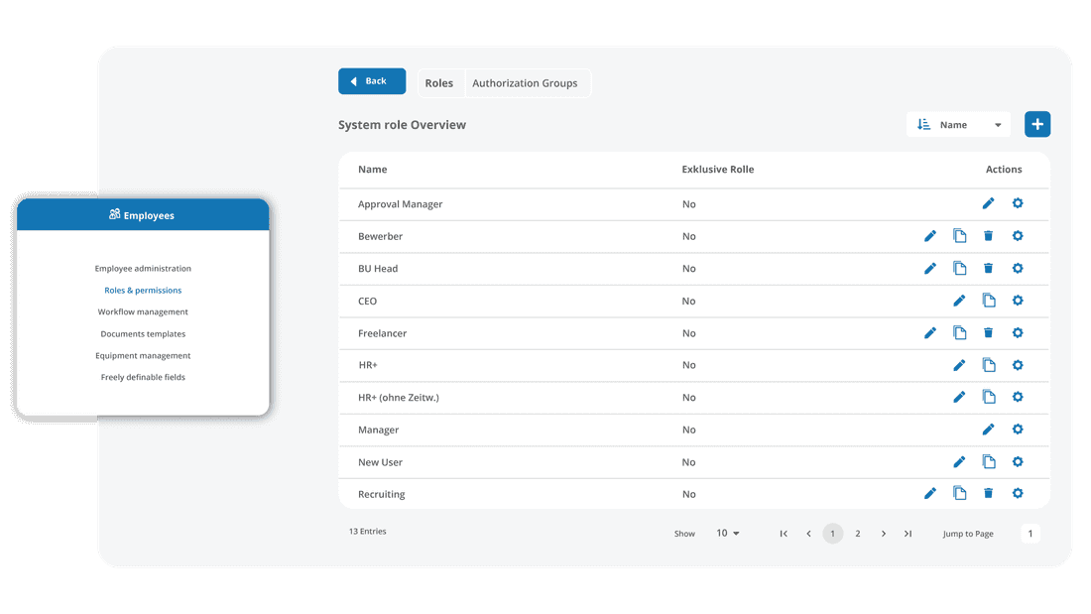Image resolution: width=1091 pixels, height=614 pixels.
Task: Duplicate the Recruiting role
Action: coord(959,493)
